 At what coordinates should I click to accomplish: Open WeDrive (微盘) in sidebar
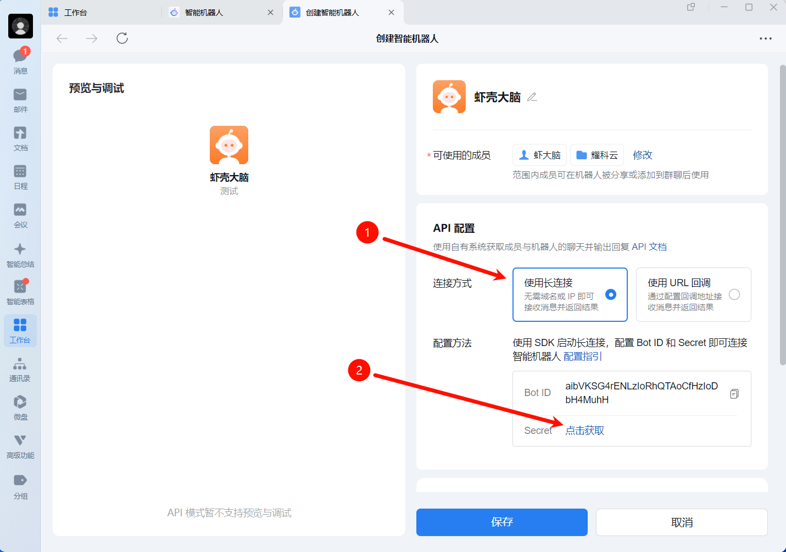point(20,408)
